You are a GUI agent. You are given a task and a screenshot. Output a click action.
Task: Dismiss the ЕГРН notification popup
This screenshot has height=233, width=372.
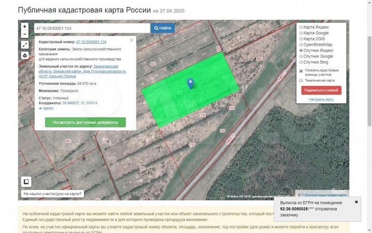pos(356,202)
